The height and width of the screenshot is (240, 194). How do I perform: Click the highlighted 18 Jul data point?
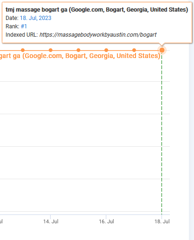pos(162,50)
